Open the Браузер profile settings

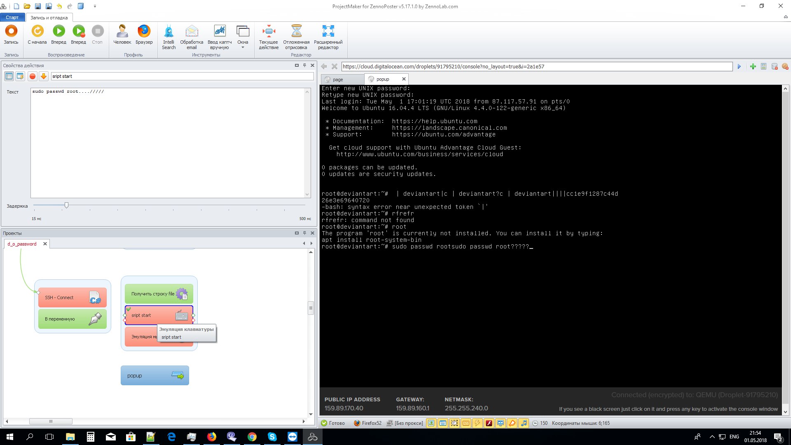pos(144,35)
